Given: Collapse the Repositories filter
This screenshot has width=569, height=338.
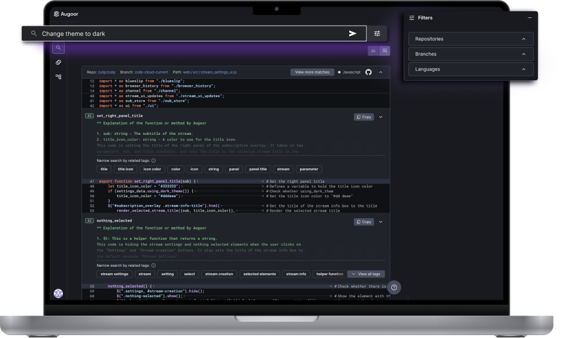Looking at the screenshot, I should tap(523, 39).
